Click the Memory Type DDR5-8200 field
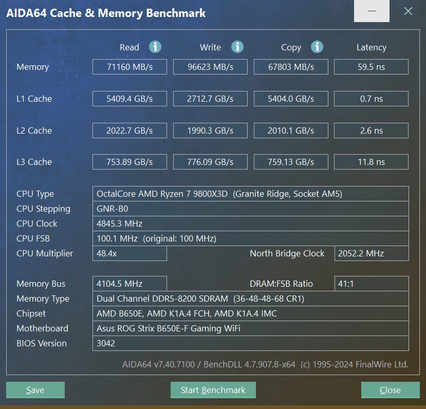Image resolution: width=426 pixels, height=409 pixels. (250, 299)
